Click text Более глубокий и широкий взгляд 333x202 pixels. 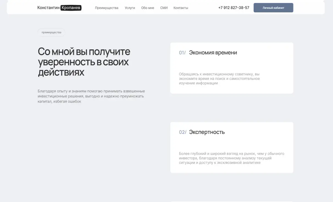232,158
